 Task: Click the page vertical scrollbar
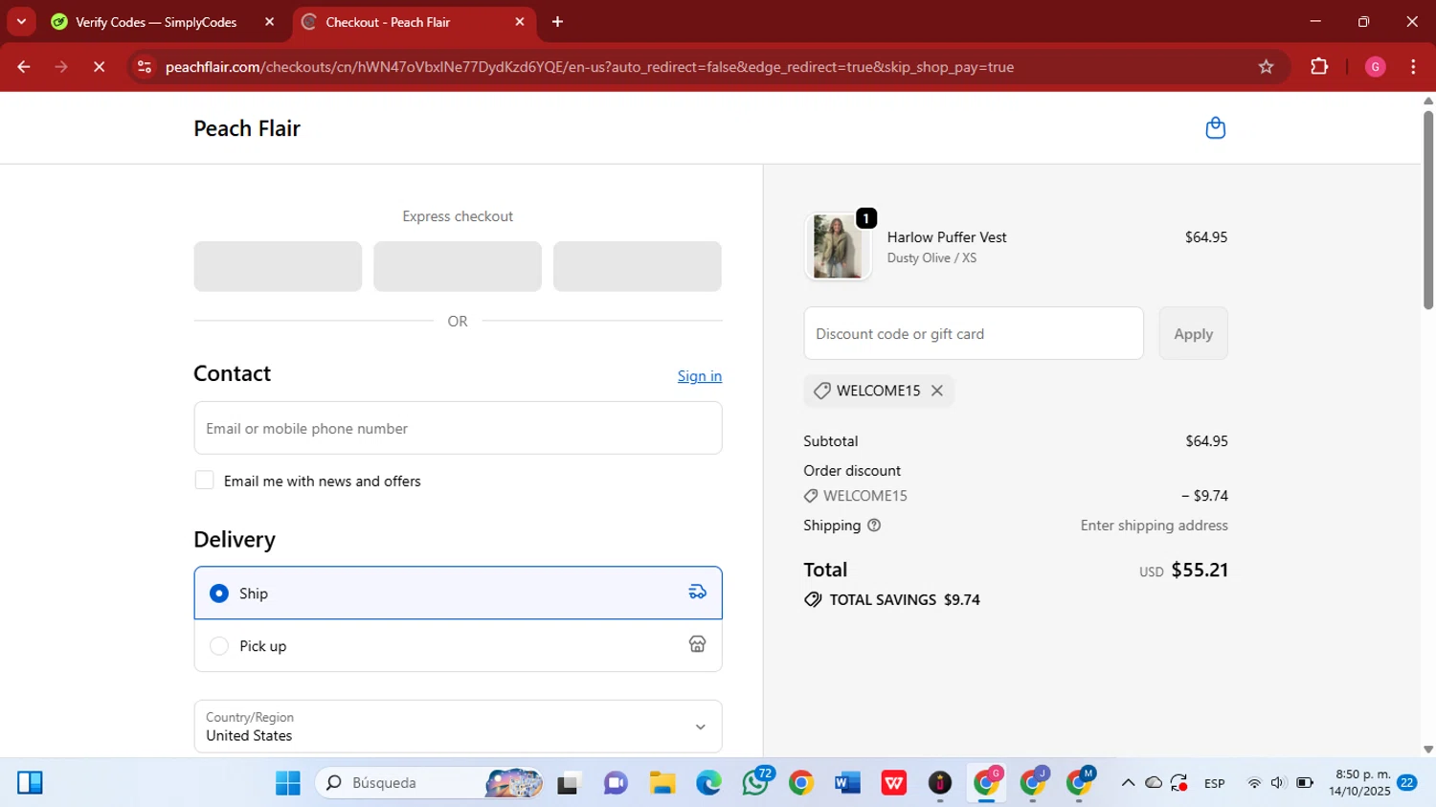(1428, 211)
